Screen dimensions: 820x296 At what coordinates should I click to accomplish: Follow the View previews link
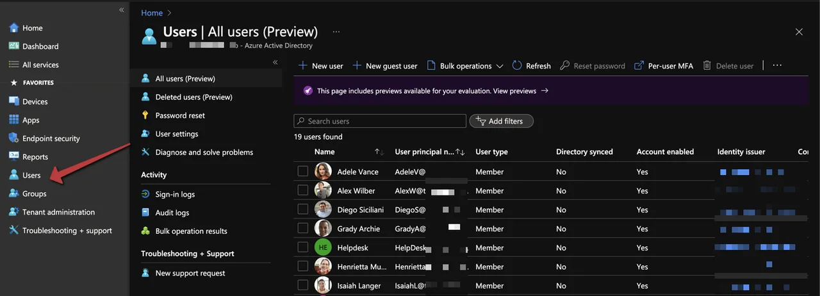tap(521, 91)
